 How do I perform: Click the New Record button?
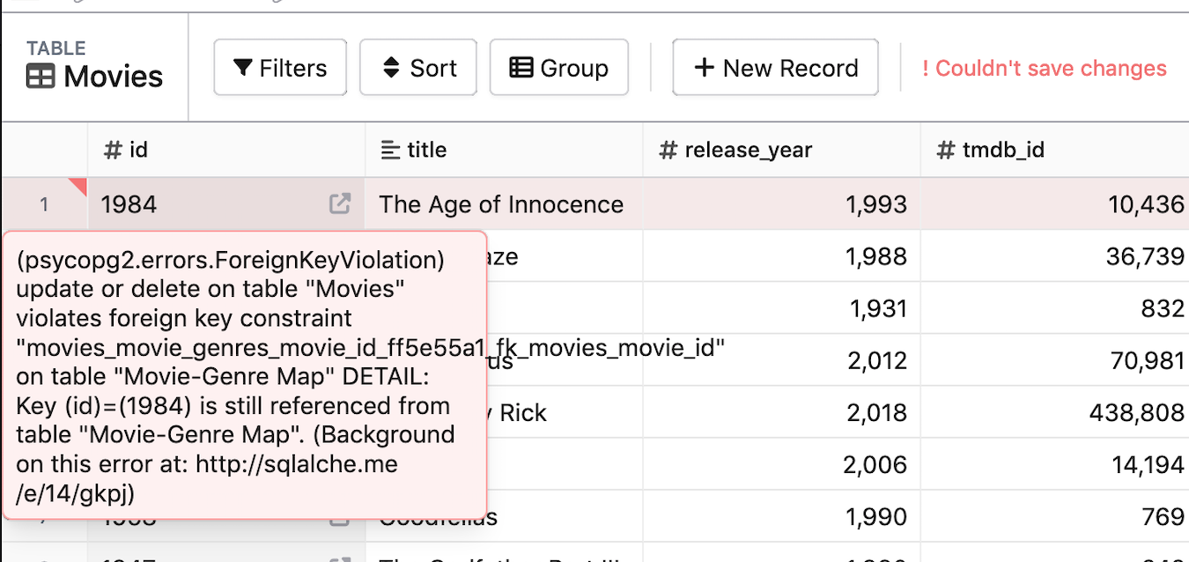775,67
